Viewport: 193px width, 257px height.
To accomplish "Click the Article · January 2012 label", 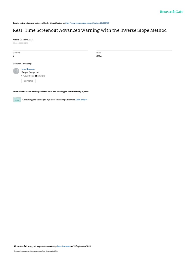I will [x=23, y=40].
